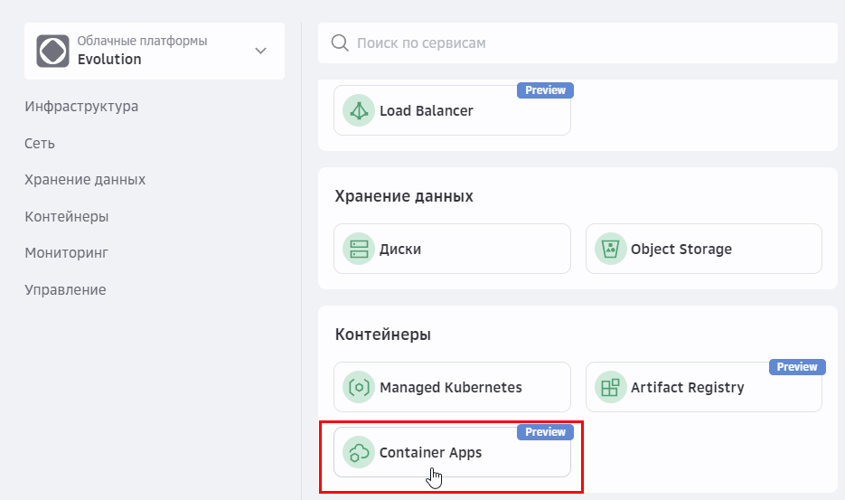This screenshot has height=500, width=845.
Task: Focus the Поиск по сервисам search field
Action: point(578,42)
